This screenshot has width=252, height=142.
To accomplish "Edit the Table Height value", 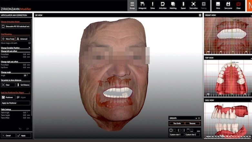I will [x=24, y=115].
